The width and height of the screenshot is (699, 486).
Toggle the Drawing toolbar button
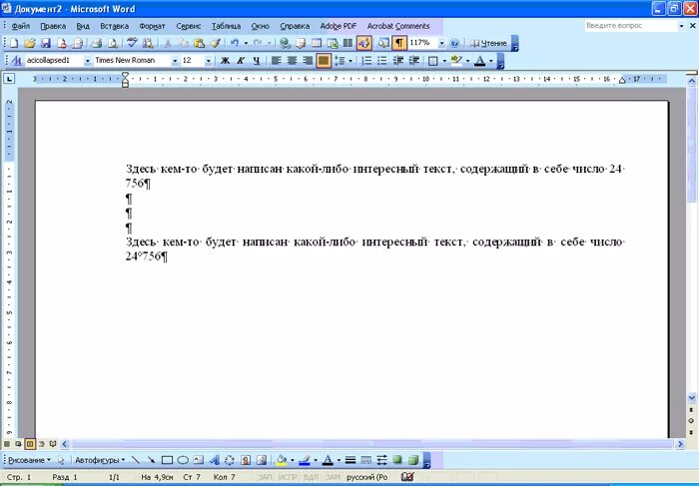point(364,43)
